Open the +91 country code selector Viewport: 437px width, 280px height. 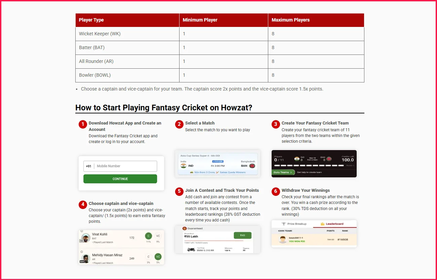[89, 166]
